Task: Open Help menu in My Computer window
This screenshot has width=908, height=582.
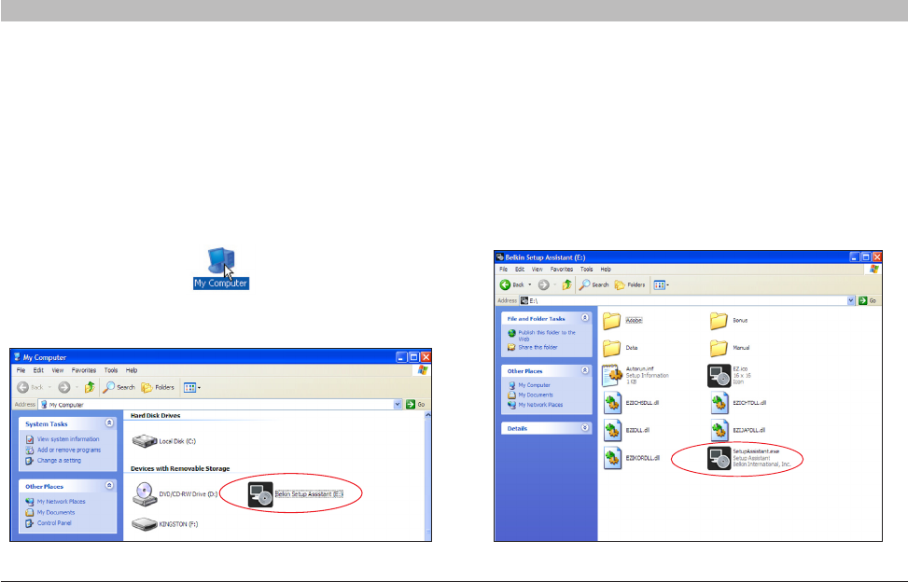Action: 132,370
